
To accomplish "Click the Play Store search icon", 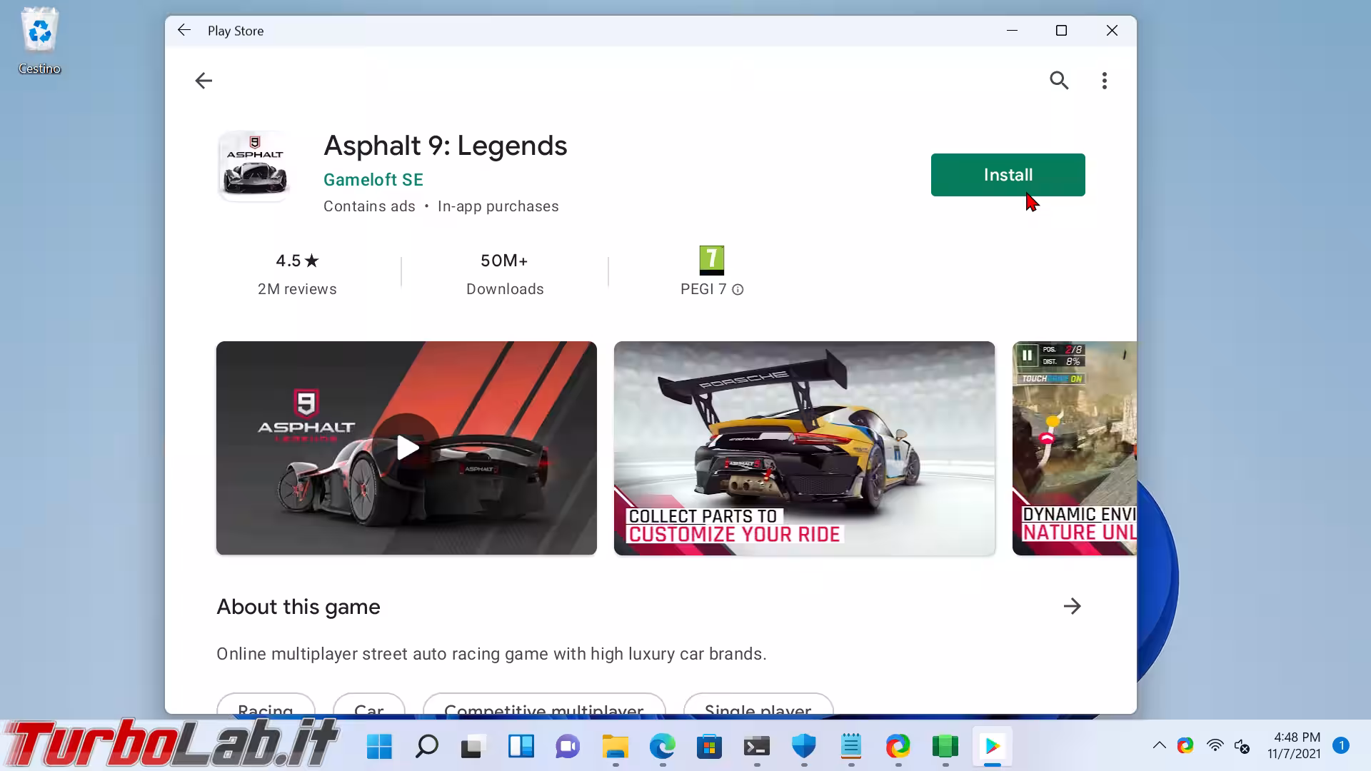I will (1058, 81).
